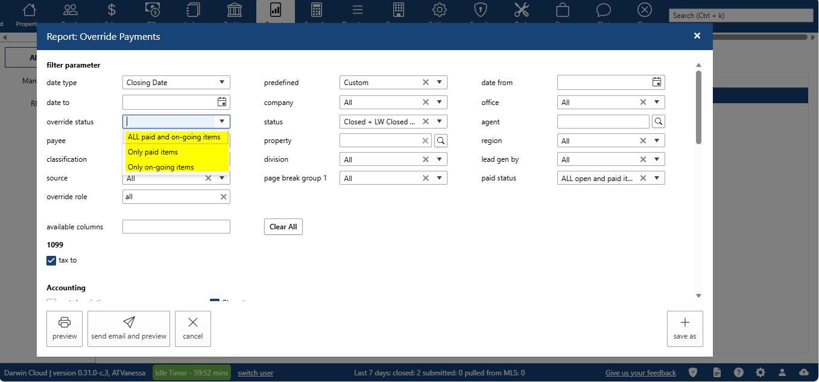Open calendar picker for date to
Viewport: 819px width, 382px height.
pyautogui.click(x=222, y=102)
